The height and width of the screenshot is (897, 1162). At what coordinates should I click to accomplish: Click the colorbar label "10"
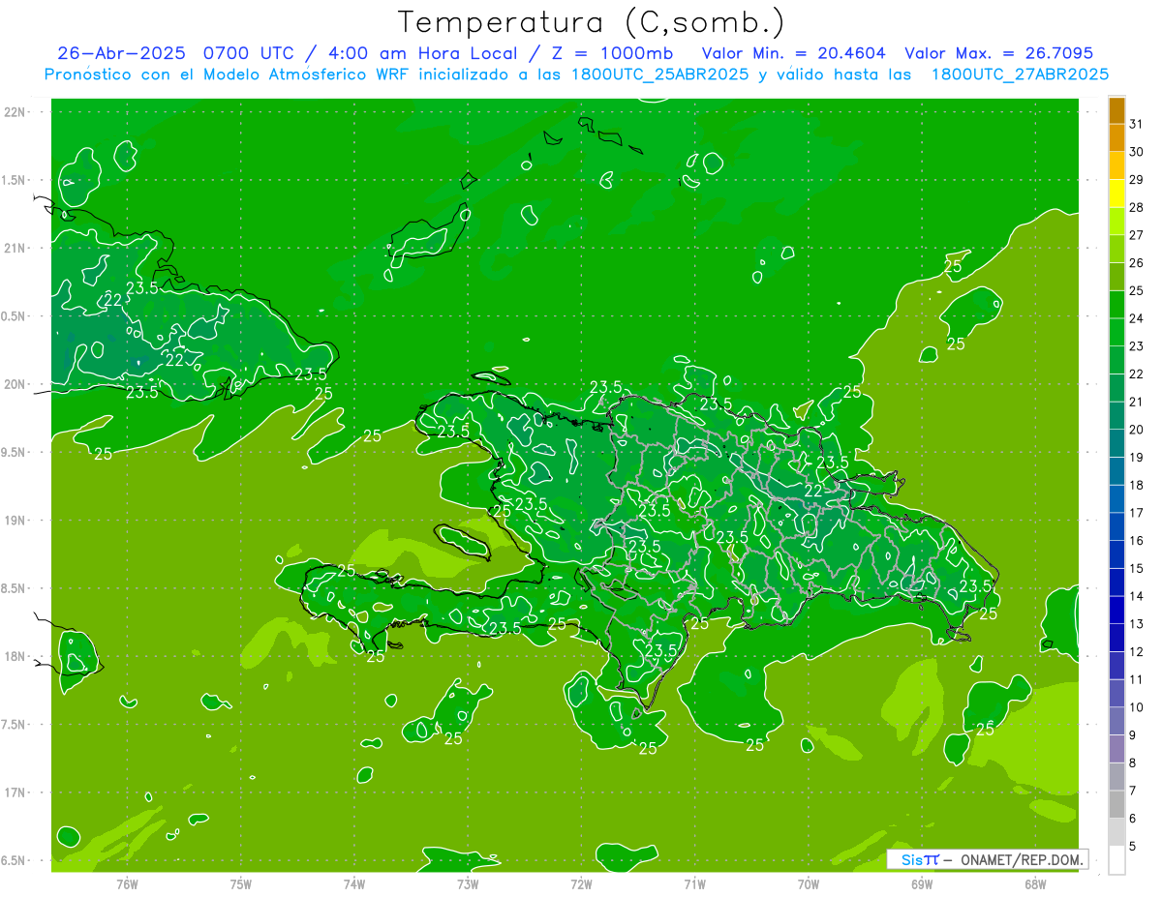[x=1136, y=707]
